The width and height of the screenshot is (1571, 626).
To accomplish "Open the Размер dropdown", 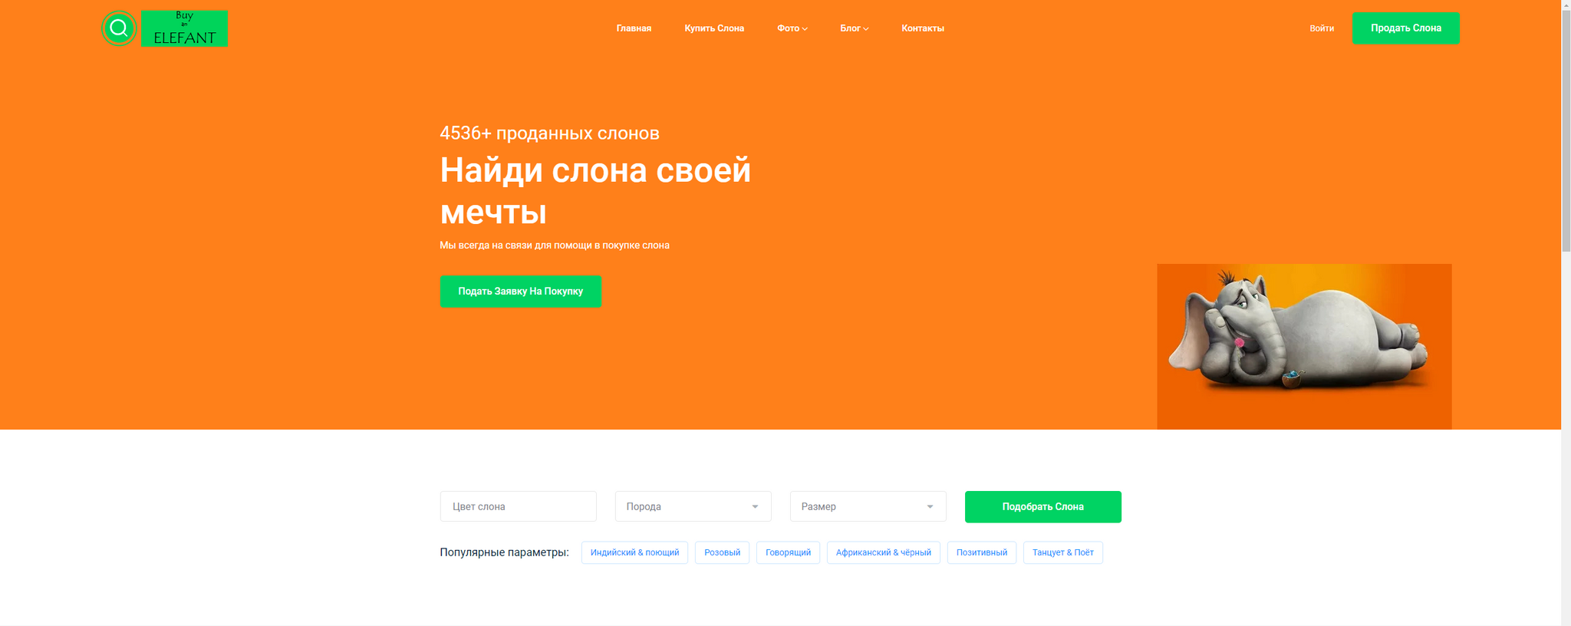I will (868, 506).
